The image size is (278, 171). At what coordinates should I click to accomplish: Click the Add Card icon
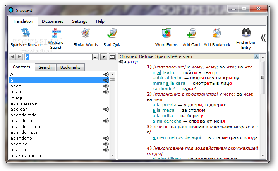click(191, 33)
